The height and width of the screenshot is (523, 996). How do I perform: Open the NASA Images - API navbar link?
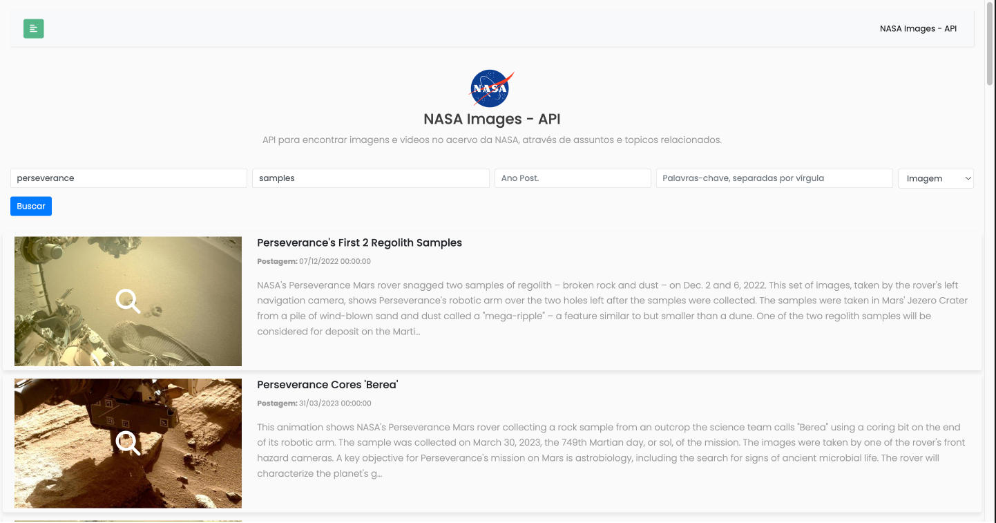click(x=918, y=29)
